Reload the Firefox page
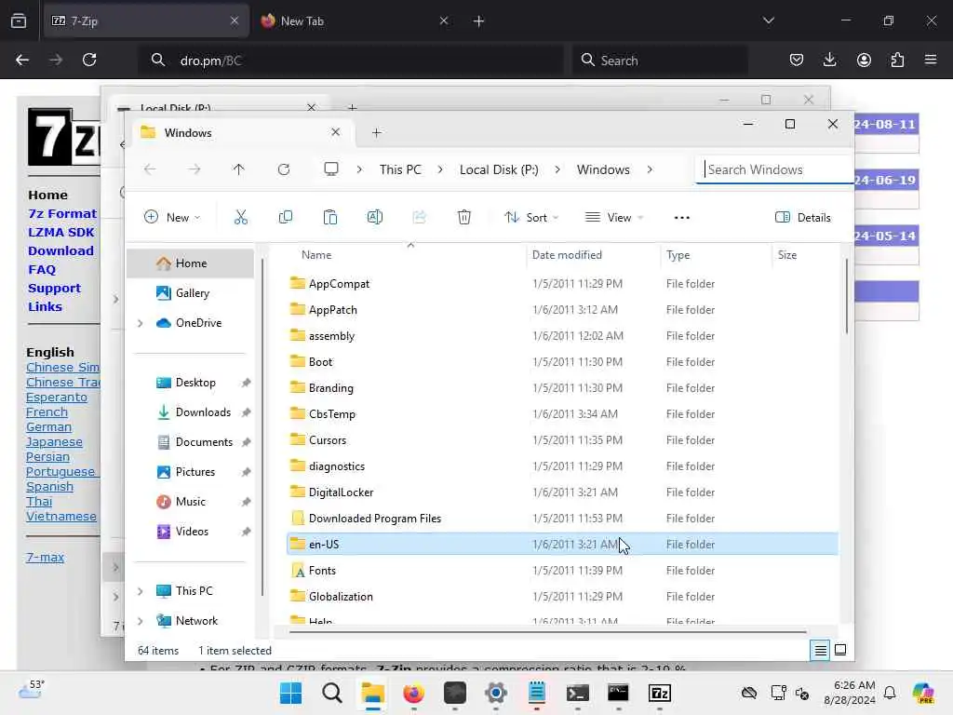The width and height of the screenshot is (953, 715). coord(89,60)
